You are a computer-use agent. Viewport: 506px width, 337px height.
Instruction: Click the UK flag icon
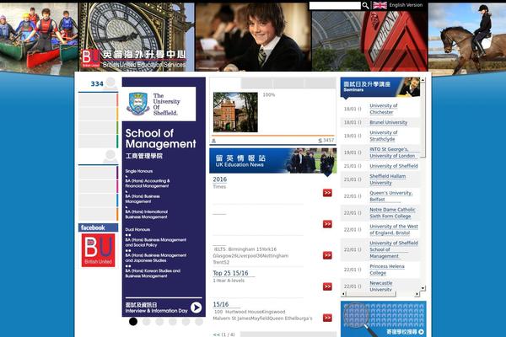[379, 5]
